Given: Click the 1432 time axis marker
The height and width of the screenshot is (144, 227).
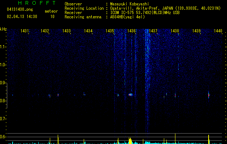Looking at the screenshot, I should [x=45, y=31].
